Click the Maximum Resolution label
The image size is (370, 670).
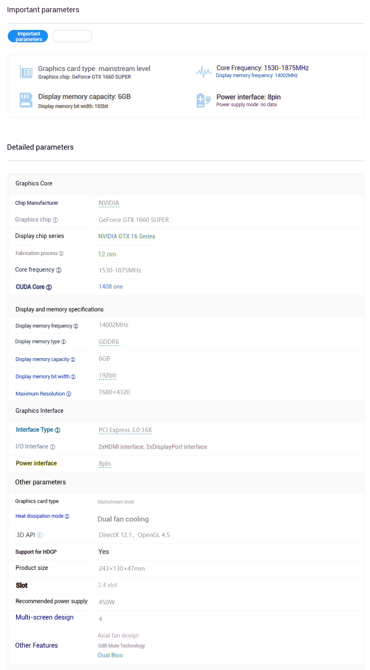pos(40,394)
